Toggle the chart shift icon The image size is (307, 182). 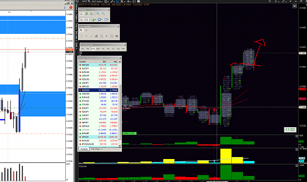click(x=86, y=19)
